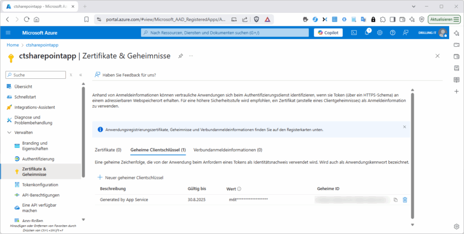Open the Verbundanmeldeinformationen (0) tab
Image resolution: width=464 pixels, height=234 pixels.
pyautogui.click(x=228, y=150)
